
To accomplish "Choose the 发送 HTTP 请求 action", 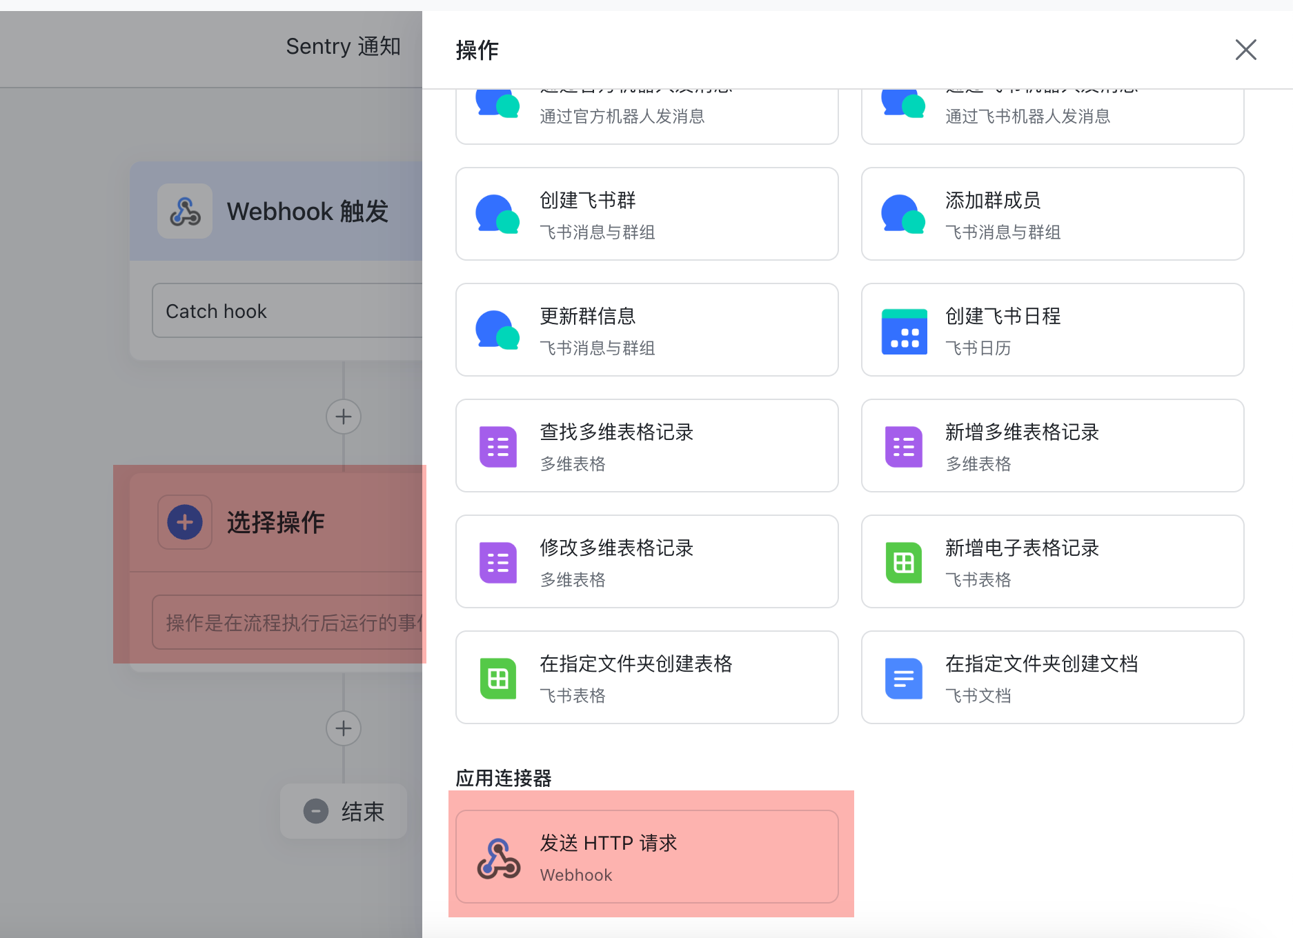I will point(647,857).
